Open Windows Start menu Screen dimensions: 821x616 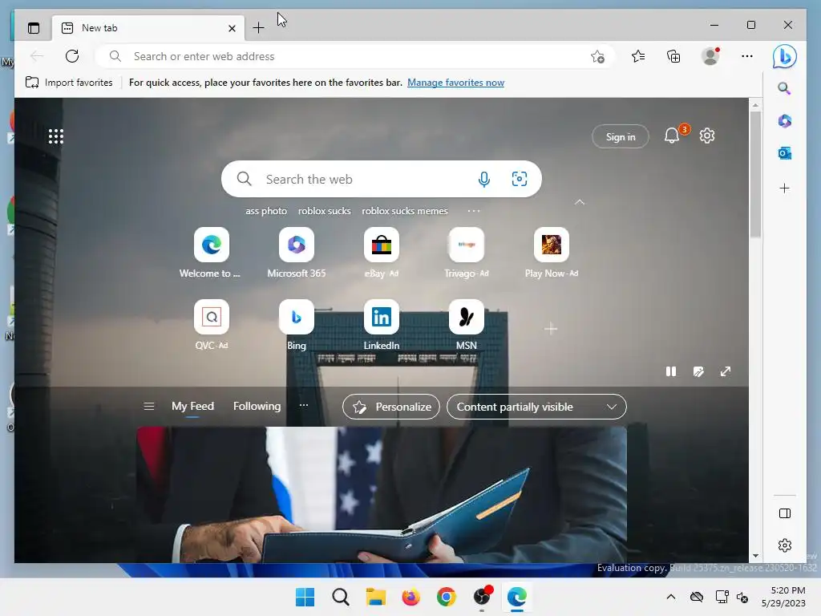(x=305, y=597)
